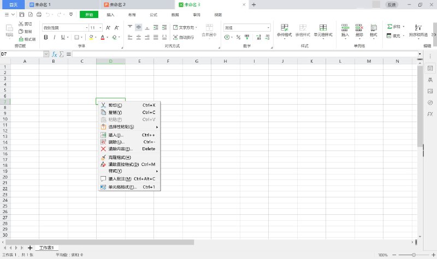Image resolution: width=437 pixels, height=259 pixels.
Task: Click the fx insert function icon
Action: (x=54, y=54)
